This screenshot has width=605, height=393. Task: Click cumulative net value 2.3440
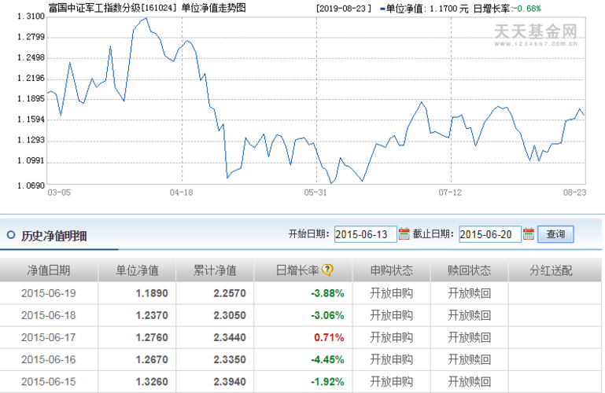230,337
